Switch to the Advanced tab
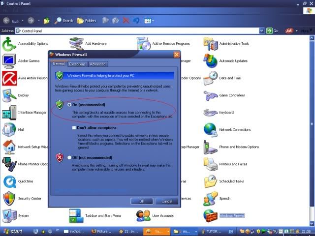The width and height of the screenshot is (315, 236). pyautogui.click(x=98, y=64)
